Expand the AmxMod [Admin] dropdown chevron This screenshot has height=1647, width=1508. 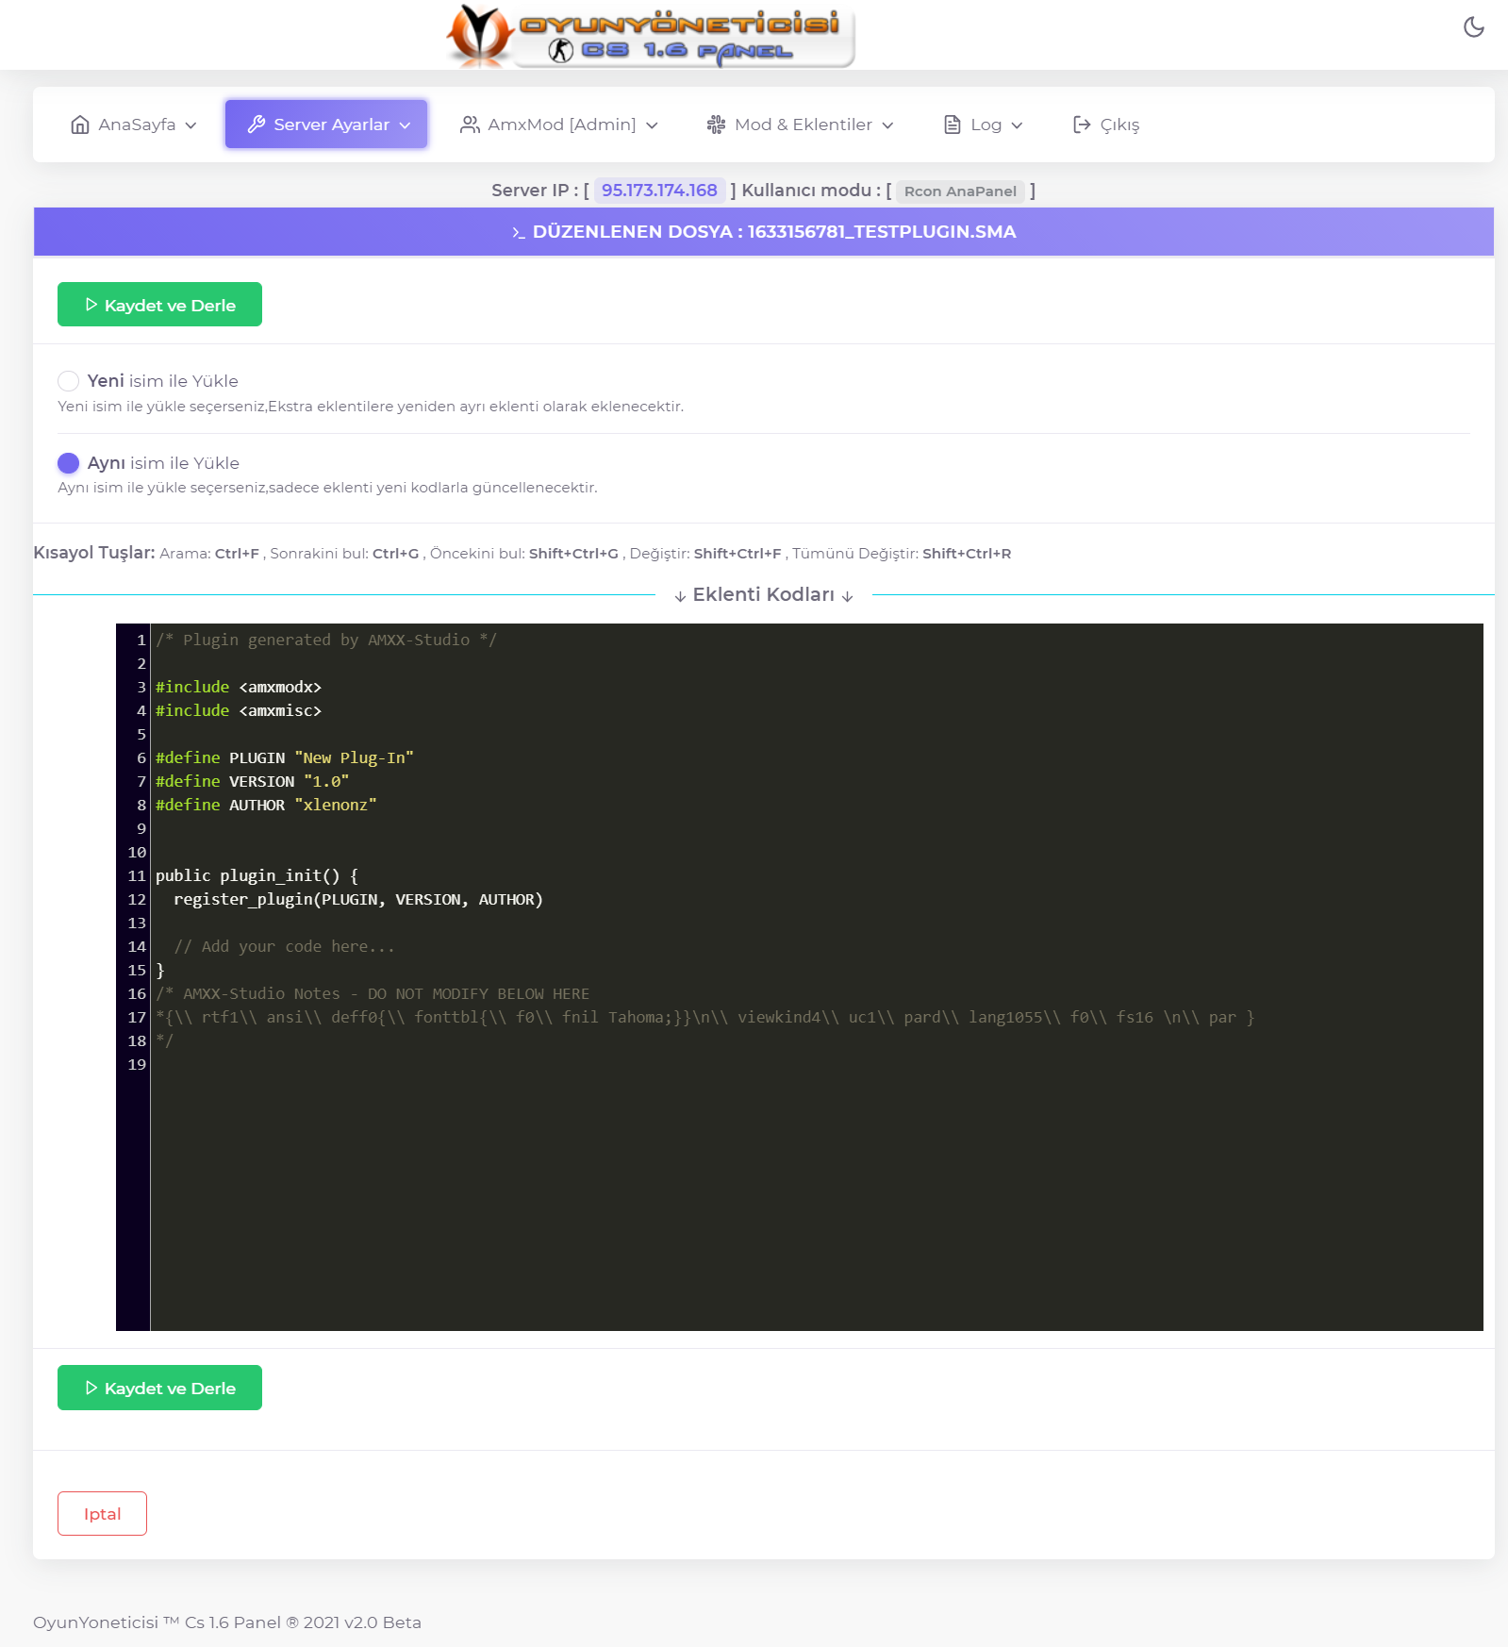pos(652,125)
